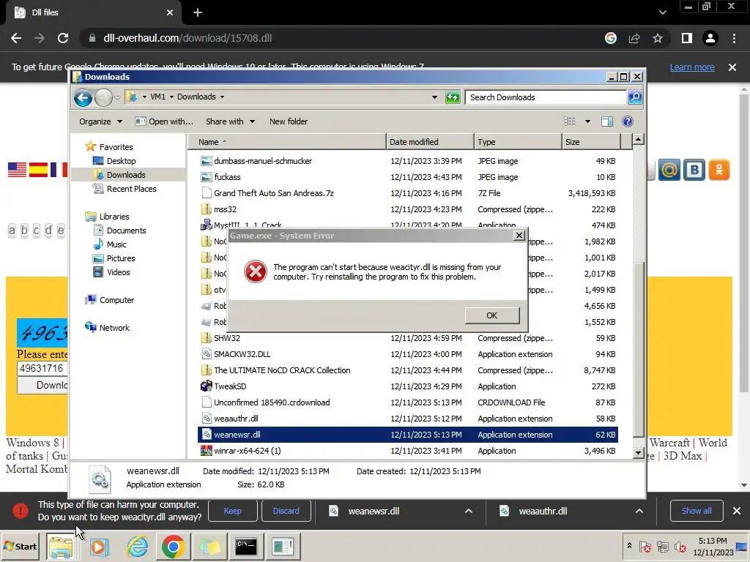
Task: Sort by the Name column header
Action: click(287, 142)
